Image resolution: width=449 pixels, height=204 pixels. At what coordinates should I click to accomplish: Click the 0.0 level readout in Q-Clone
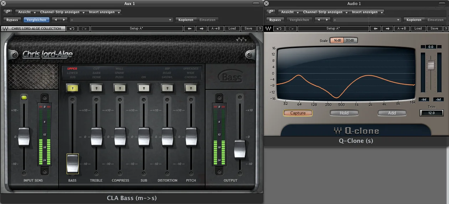coord(430,47)
